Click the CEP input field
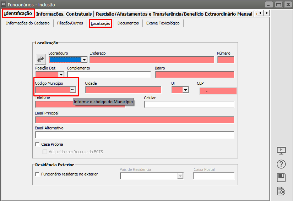This screenshot has height=201, width=293. pyautogui.click(x=218, y=91)
